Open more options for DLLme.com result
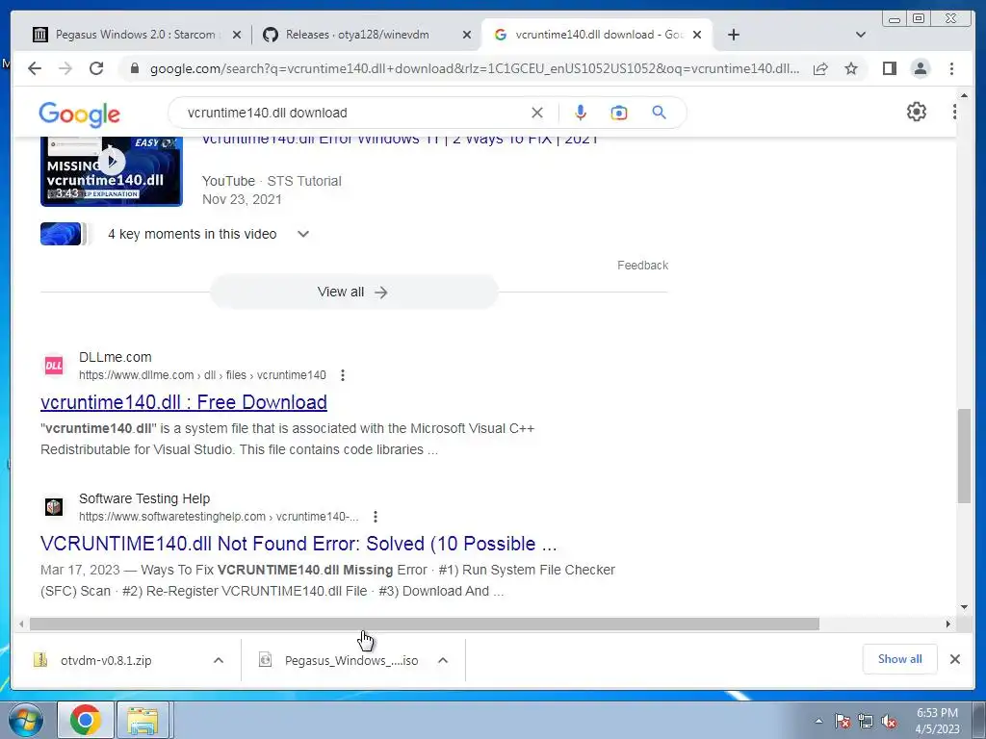The height and width of the screenshot is (739, 986). click(343, 375)
